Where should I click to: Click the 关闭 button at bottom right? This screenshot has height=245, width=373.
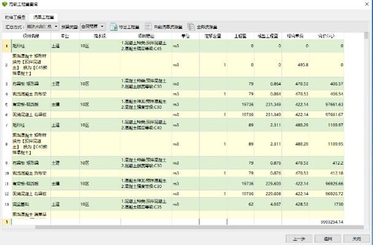click(x=353, y=238)
